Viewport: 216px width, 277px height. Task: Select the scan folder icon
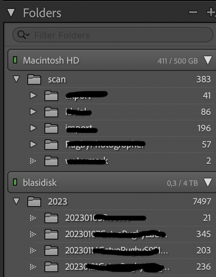(34, 79)
